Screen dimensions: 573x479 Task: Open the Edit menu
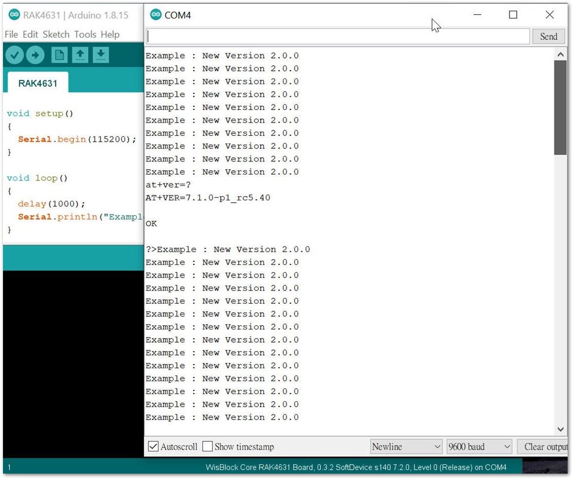30,34
